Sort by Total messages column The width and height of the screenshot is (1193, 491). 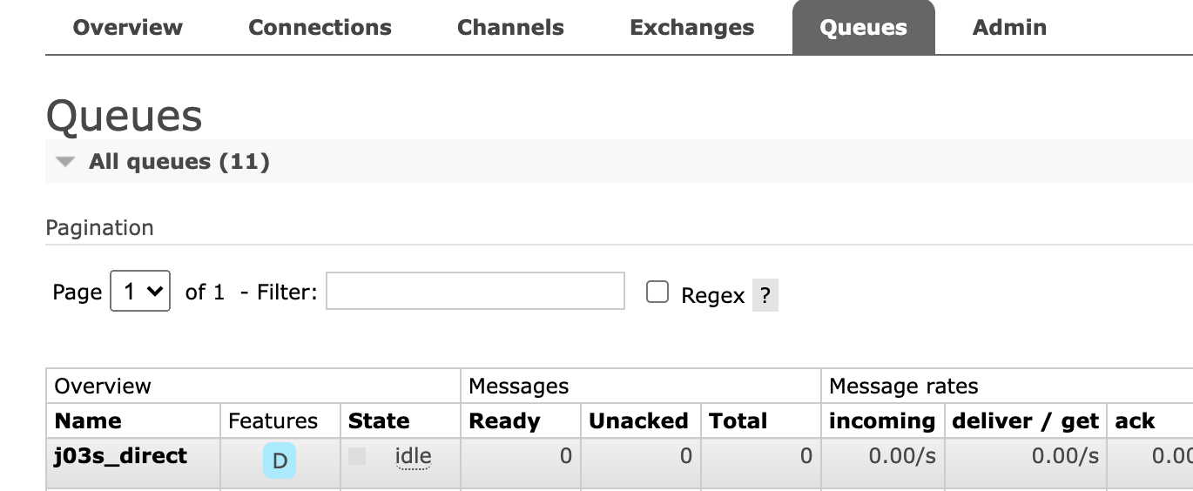pyautogui.click(x=738, y=421)
